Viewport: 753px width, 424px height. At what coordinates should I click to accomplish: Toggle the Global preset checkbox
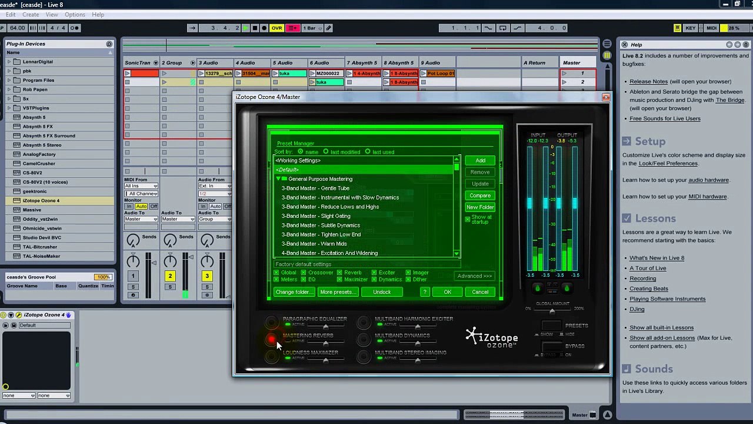tap(276, 273)
